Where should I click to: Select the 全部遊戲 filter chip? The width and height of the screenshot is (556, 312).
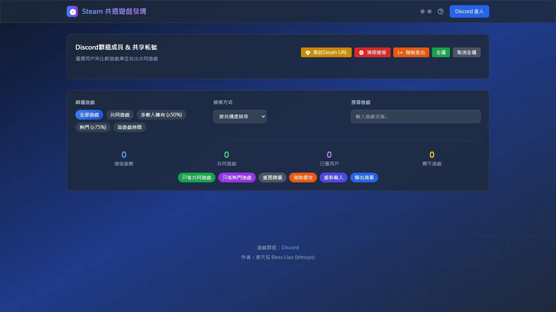coord(89,114)
